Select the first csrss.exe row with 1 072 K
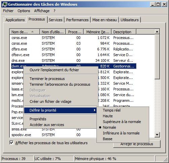Image resolution: width=169 pixels, height=163 pixels. click(74, 38)
